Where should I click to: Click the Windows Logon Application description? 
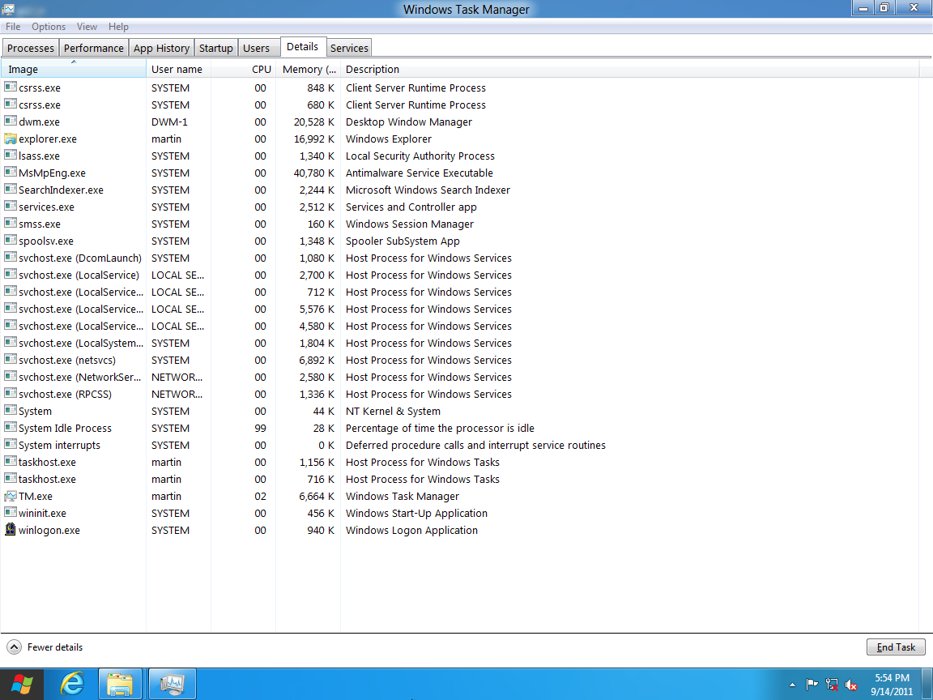411,531
